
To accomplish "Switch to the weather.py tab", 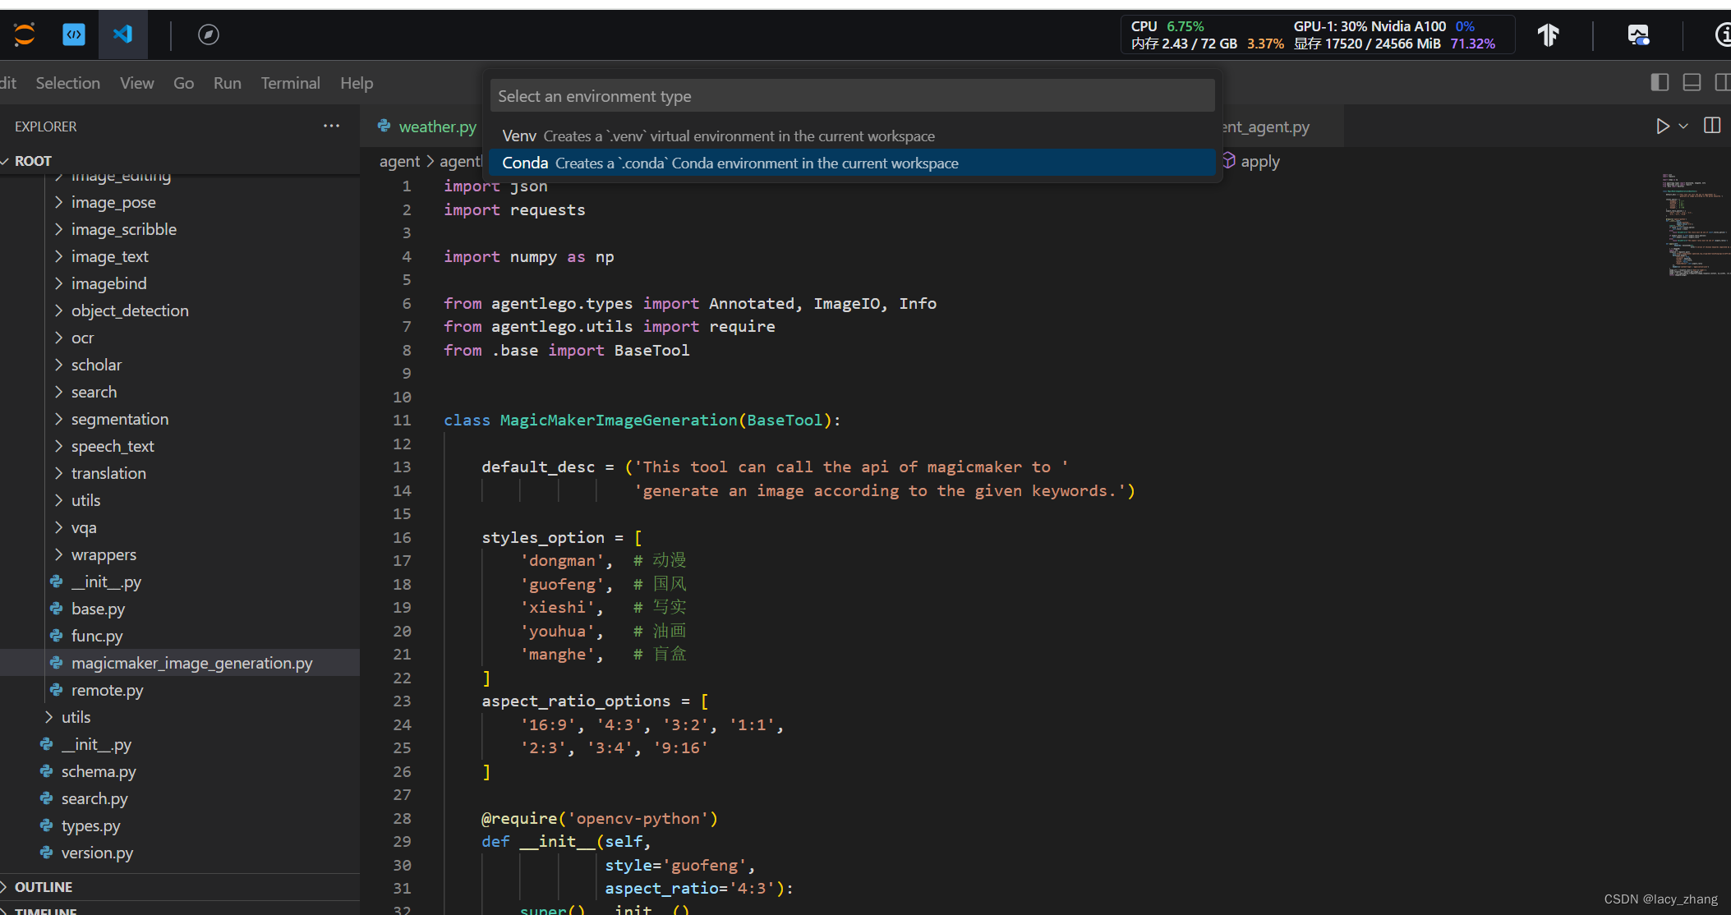I will click(x=436, y=126).
